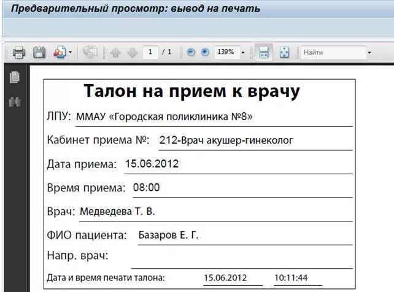Select fit one full page icon
The height and width of the screenshot is (292, 394).
point(284,52)
